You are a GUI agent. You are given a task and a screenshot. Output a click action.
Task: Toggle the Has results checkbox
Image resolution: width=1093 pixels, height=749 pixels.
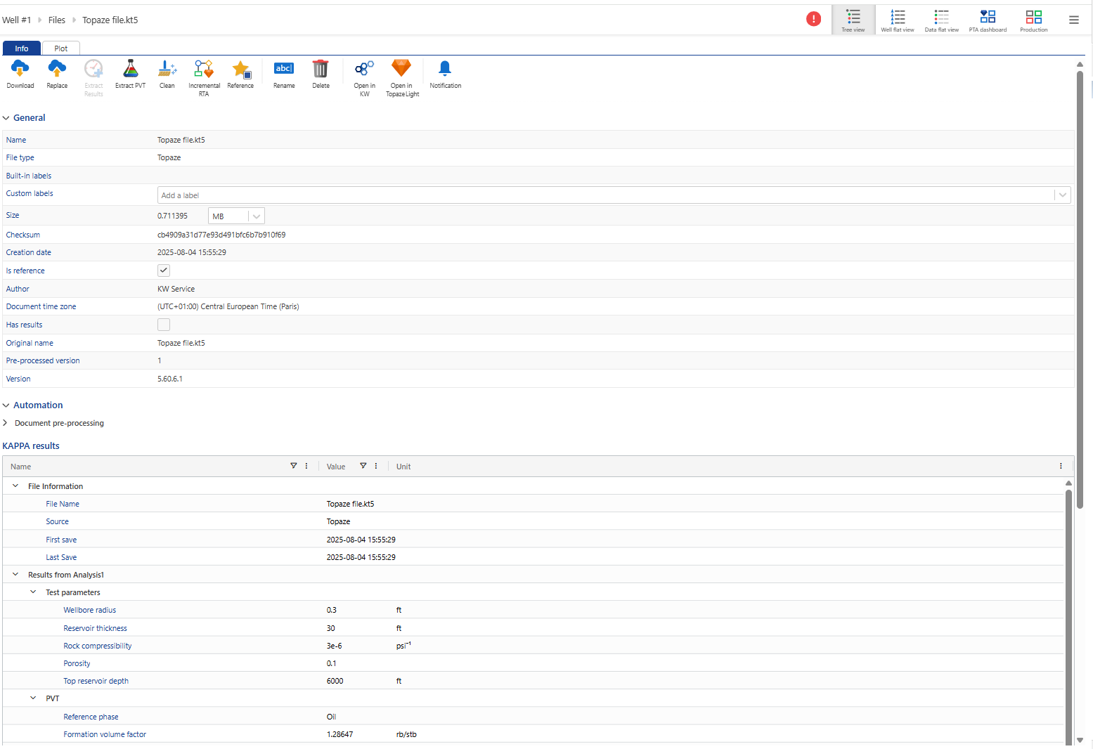(x=164, y=325)
